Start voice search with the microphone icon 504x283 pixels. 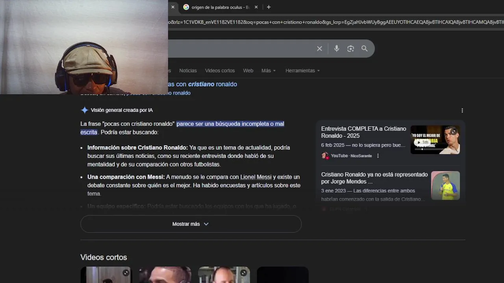point(337,49)
